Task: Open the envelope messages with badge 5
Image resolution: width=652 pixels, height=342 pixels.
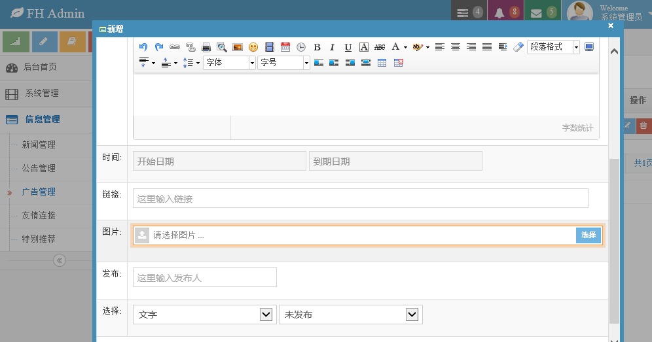Action: (543, 12)
